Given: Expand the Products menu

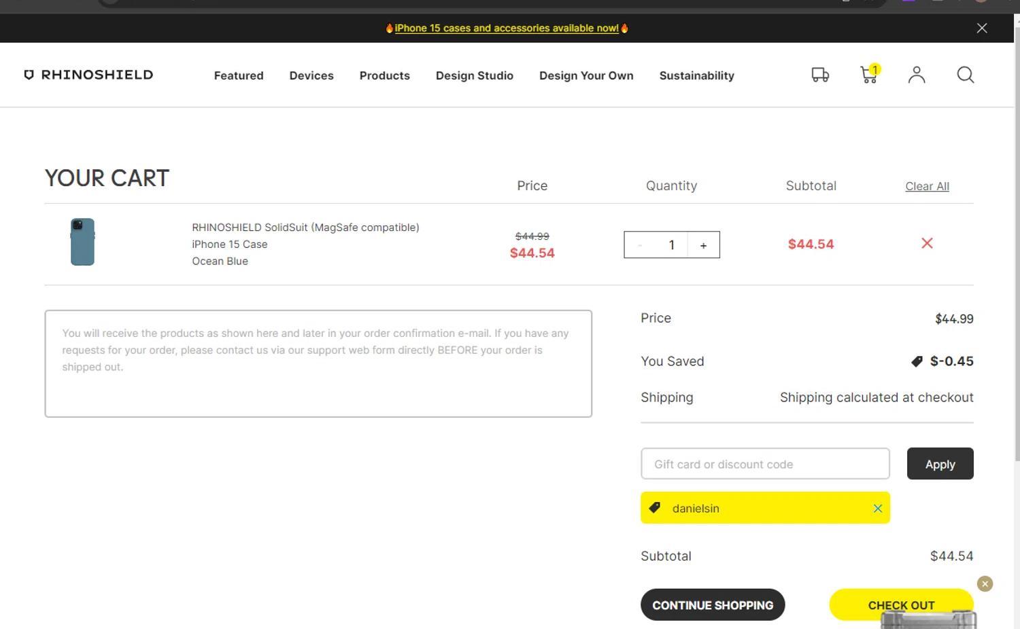Looking at the screenshot, I should click(384, 75).
